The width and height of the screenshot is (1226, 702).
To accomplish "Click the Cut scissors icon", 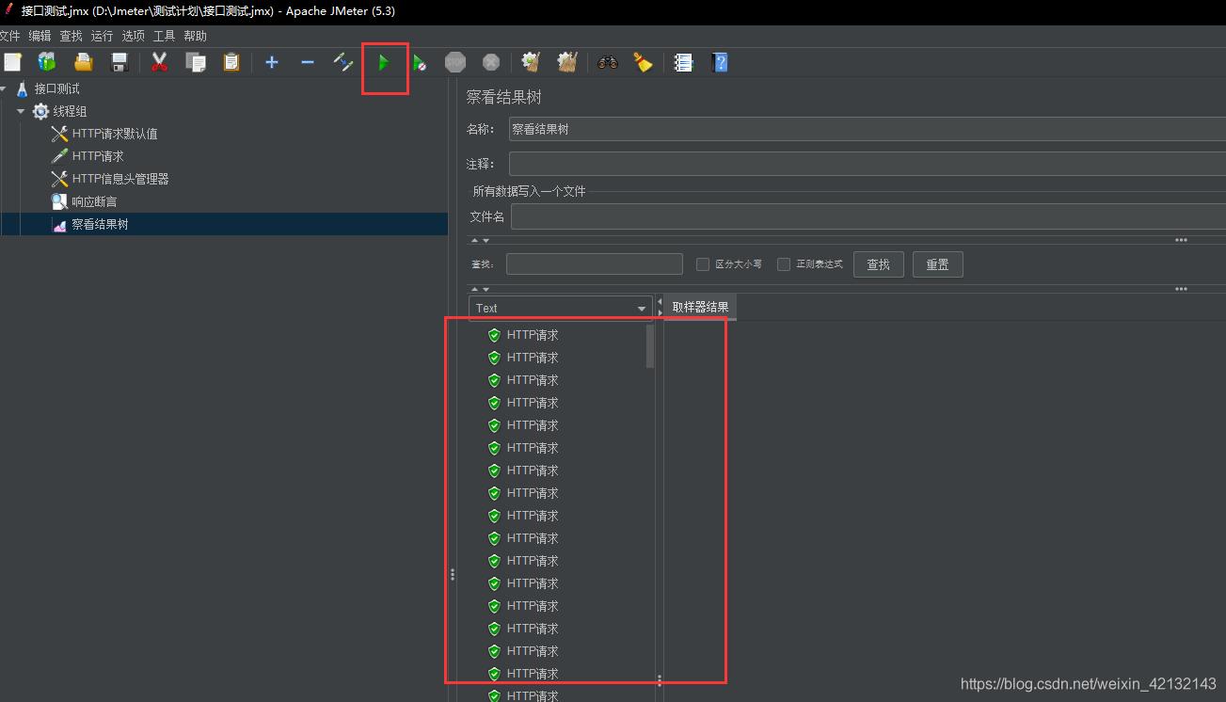I will click(x=159, y=63).
